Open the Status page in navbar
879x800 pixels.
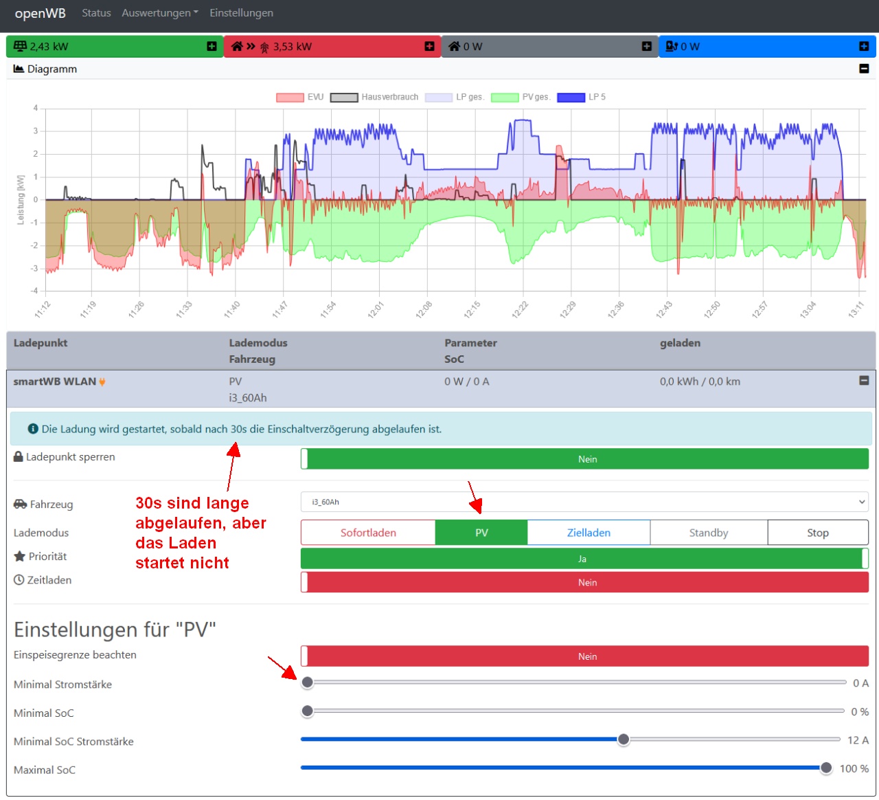pos(96,13)
